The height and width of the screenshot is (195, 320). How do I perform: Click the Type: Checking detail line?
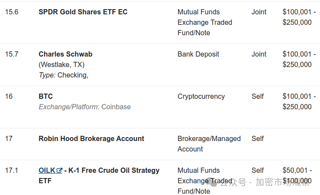(x=64, y=75)
